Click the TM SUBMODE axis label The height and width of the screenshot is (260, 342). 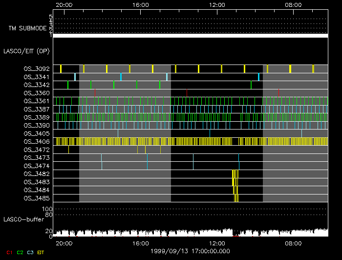27,28
